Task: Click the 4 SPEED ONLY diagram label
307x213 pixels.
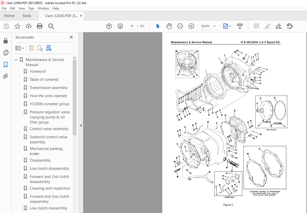Action: point(229,197)
